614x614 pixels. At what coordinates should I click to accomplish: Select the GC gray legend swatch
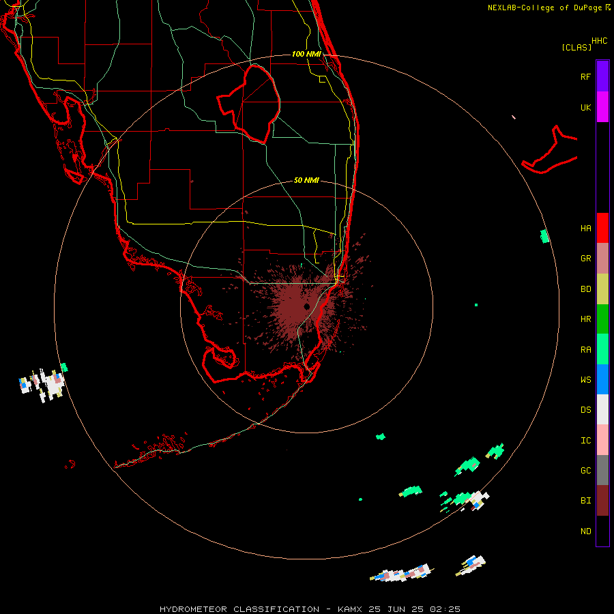coord(602,470)
